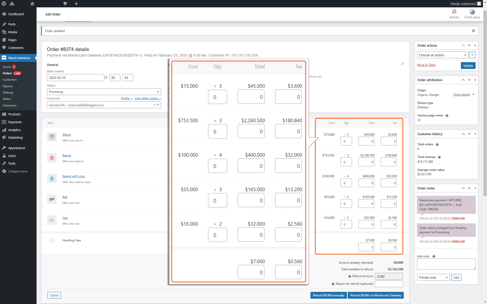Screen dimensions: 487x304
Task: Open the Private note type dropdown
Action: [x=433, y=277]
